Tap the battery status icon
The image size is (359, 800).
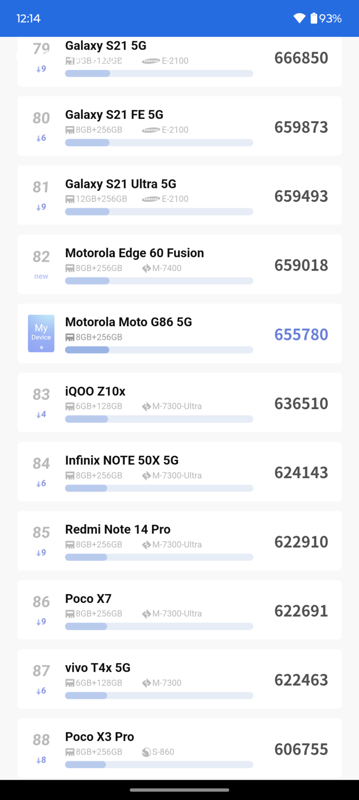314,18
